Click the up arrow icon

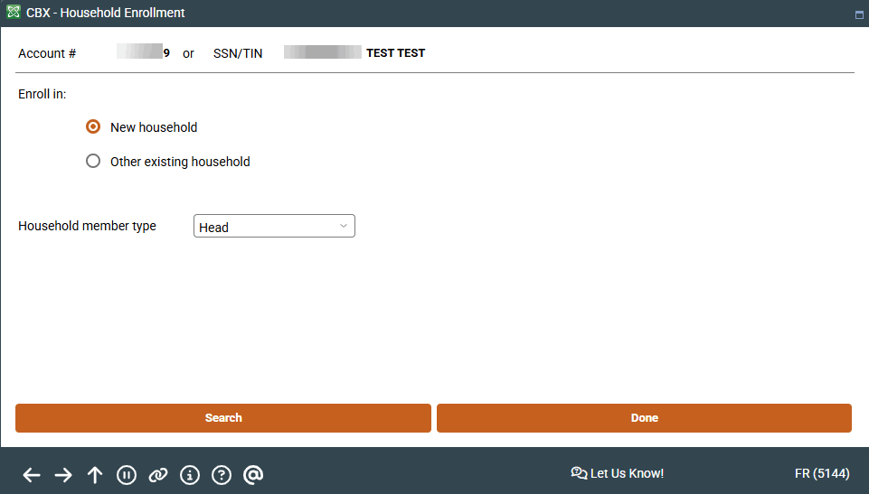(x=95, y=475)
